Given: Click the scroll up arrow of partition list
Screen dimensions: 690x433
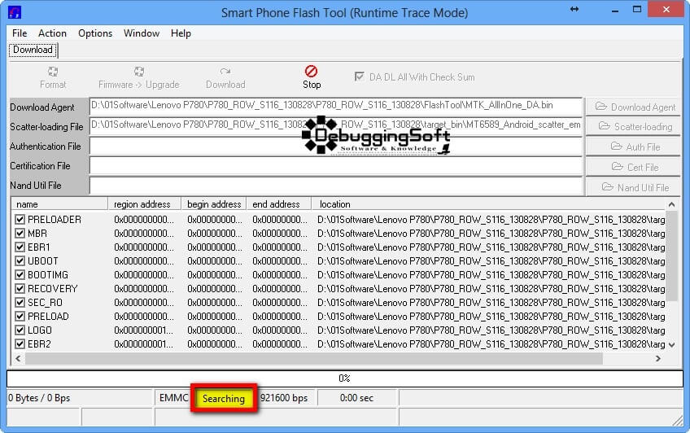Looking at the screenshot, I should 671,204.
